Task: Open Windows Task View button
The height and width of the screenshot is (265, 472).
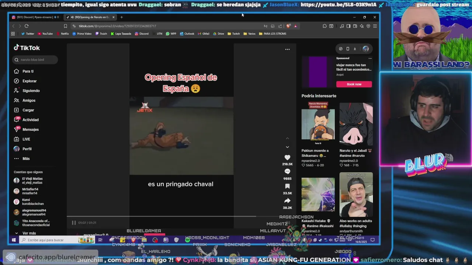Action: 100,240
